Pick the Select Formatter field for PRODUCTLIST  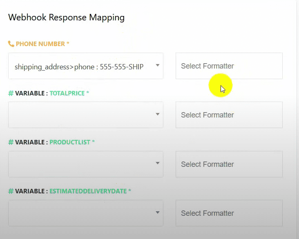(x=229, y=164)
